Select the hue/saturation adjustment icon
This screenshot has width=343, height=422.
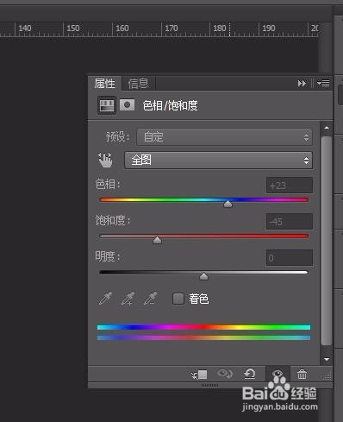point(107,105)
